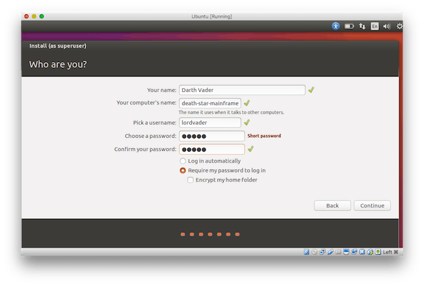
Task: Click VirtualBox optical disc status icon
Action: coord(314,252)
